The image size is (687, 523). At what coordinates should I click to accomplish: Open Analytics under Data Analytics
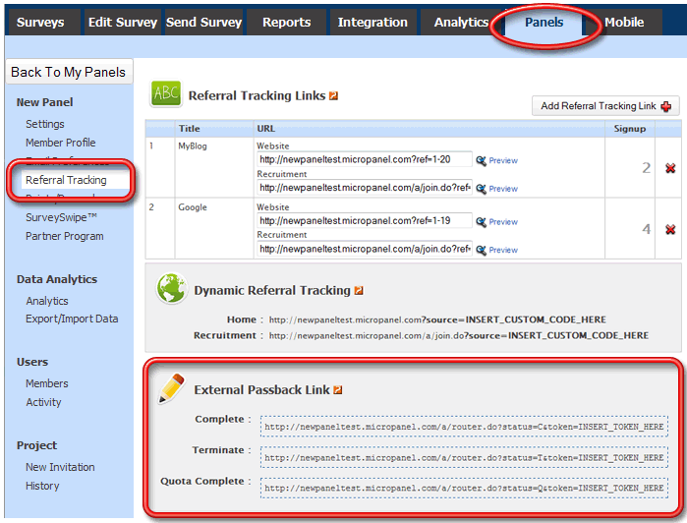pyautogui.click(x=47, y=301)
